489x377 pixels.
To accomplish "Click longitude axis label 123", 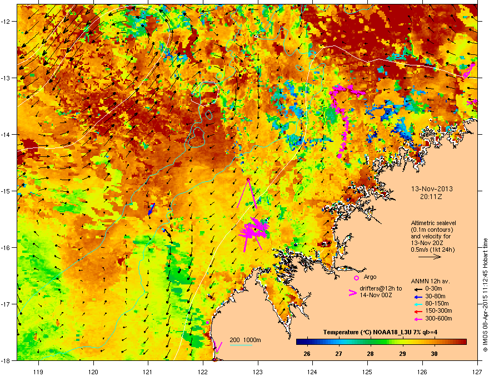I will (258, 371).
